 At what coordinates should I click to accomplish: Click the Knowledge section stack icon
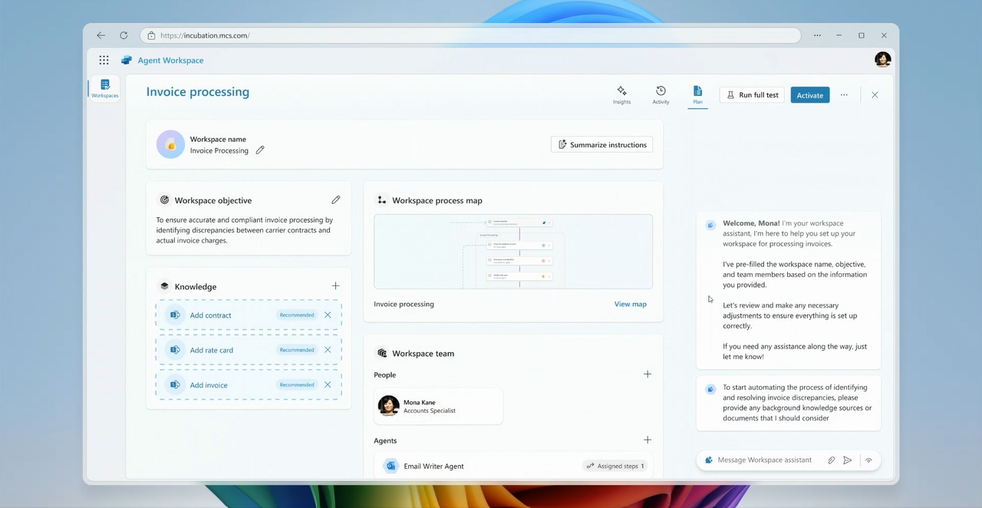(x=164, y=286)
